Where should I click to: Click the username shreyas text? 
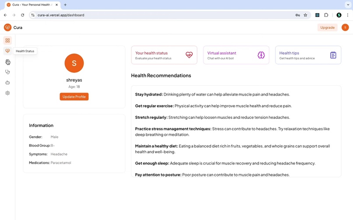click(x=74, y=80)
